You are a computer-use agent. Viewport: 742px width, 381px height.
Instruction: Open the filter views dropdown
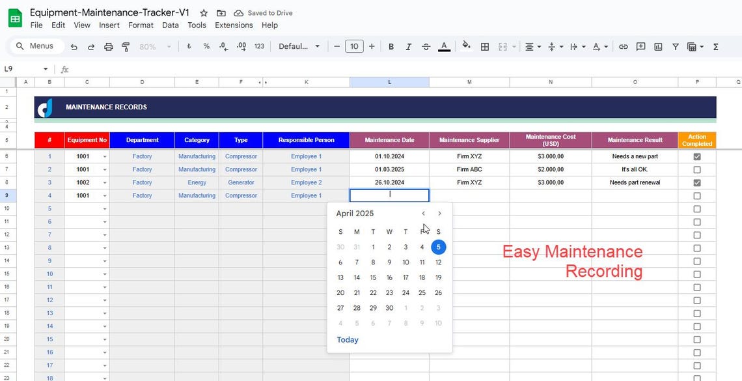pos(695,46)
